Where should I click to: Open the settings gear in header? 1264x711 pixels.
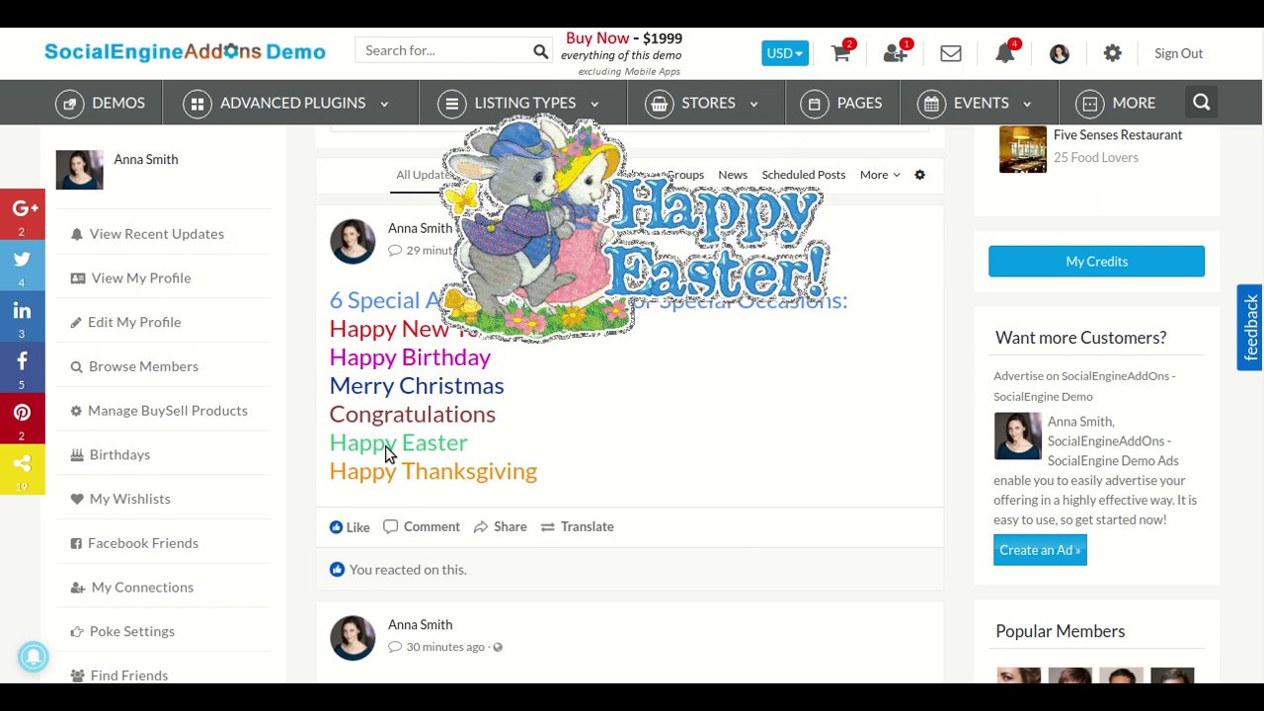pos(1113,53)
